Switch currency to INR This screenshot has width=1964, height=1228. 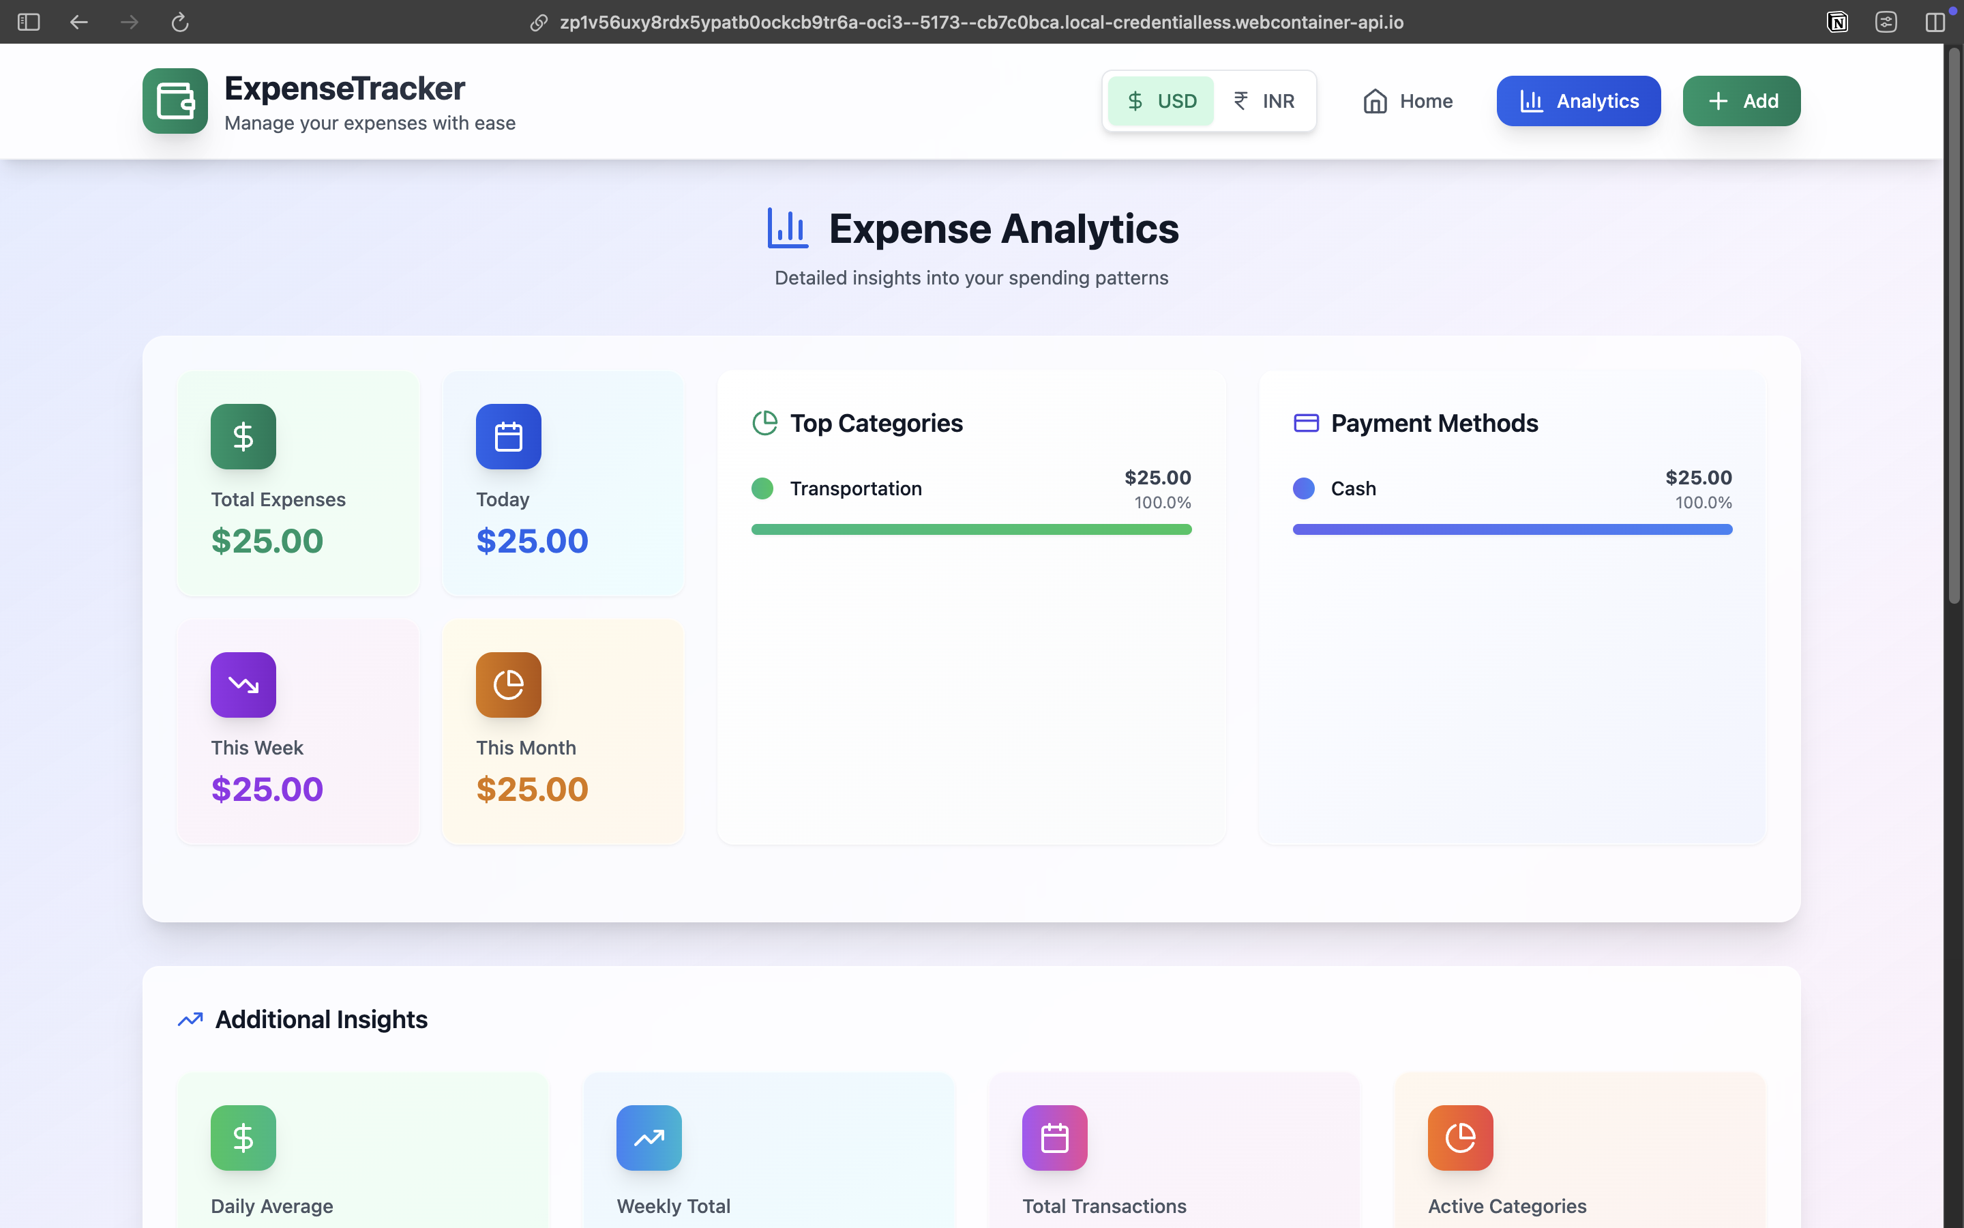pyautogui.click(x=1264, y=101)
